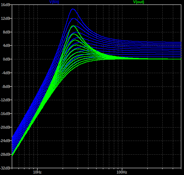This screenshot has height=175, width=184.
Task: Click the V(out) trace label
Action: point(139,2)
